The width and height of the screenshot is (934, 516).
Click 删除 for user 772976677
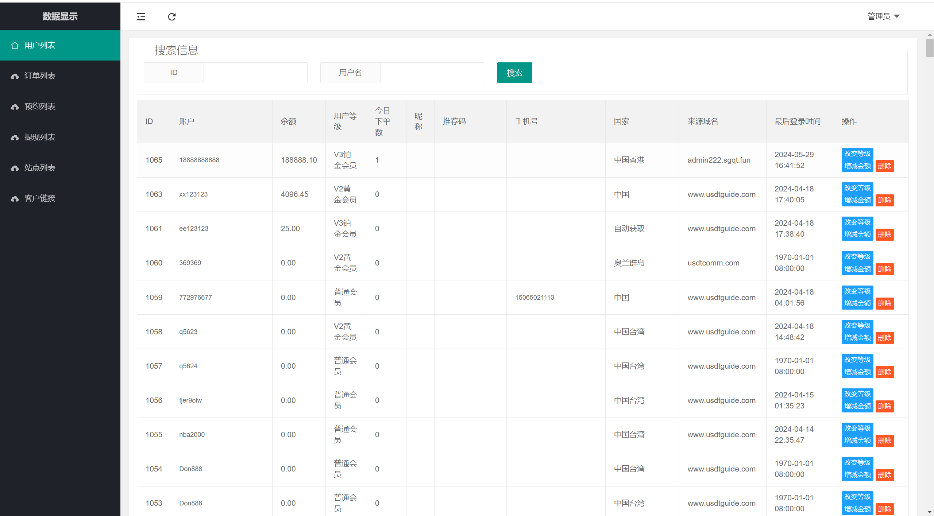click(x=884, y=303)
